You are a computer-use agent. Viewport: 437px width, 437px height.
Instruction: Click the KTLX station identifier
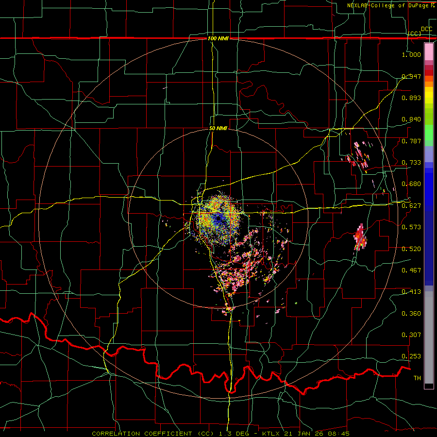coord(272,434)
